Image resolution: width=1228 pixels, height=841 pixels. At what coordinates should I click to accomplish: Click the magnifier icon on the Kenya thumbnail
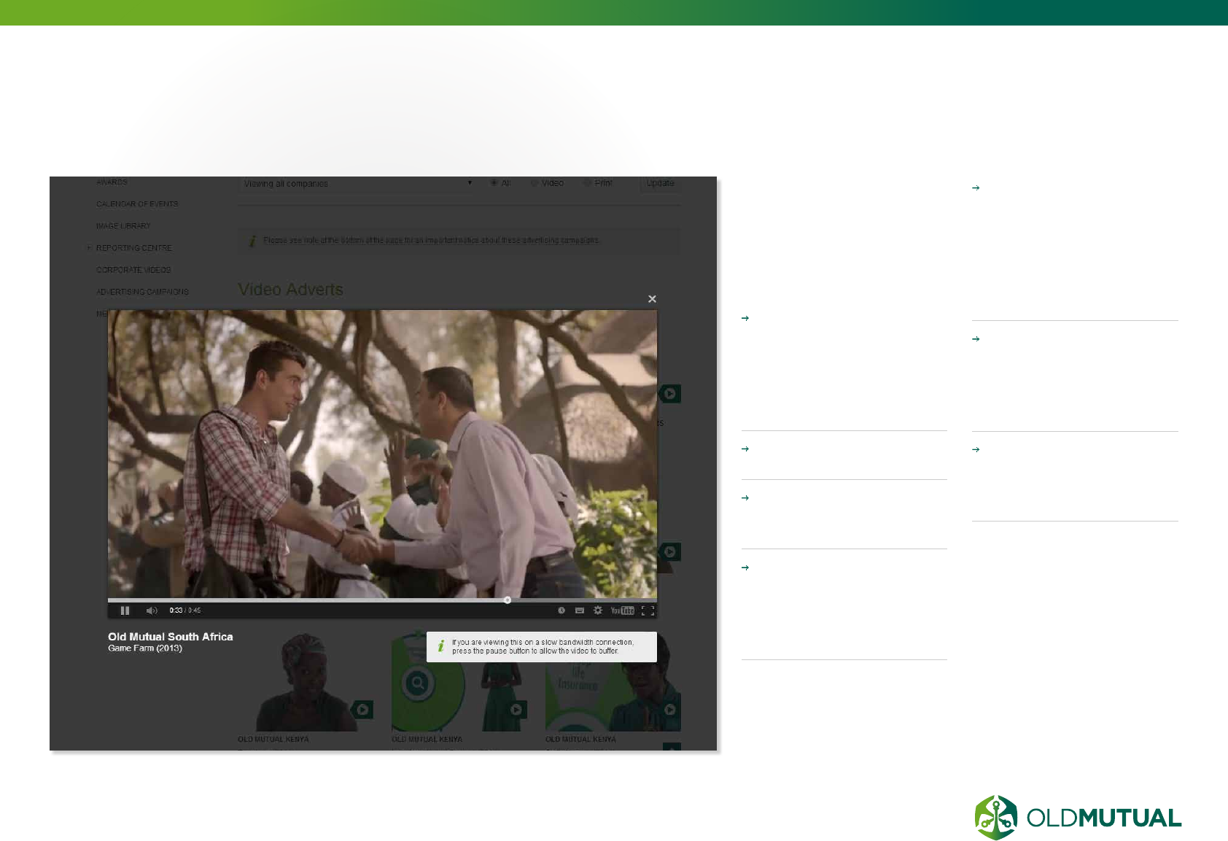(x=418, y=683)
